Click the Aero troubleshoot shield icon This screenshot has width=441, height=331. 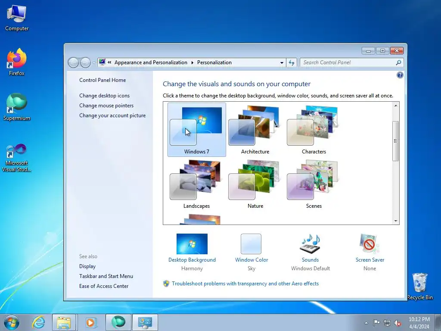pyautogui.click(x=166, y=284)
